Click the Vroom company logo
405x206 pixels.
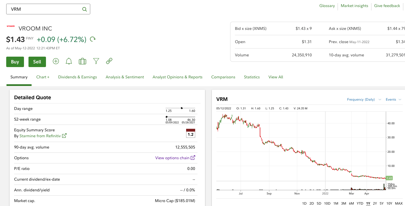(x=11, y=26)
